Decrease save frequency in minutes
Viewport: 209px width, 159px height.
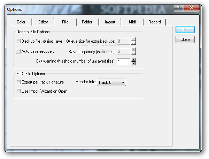(133, 53)
